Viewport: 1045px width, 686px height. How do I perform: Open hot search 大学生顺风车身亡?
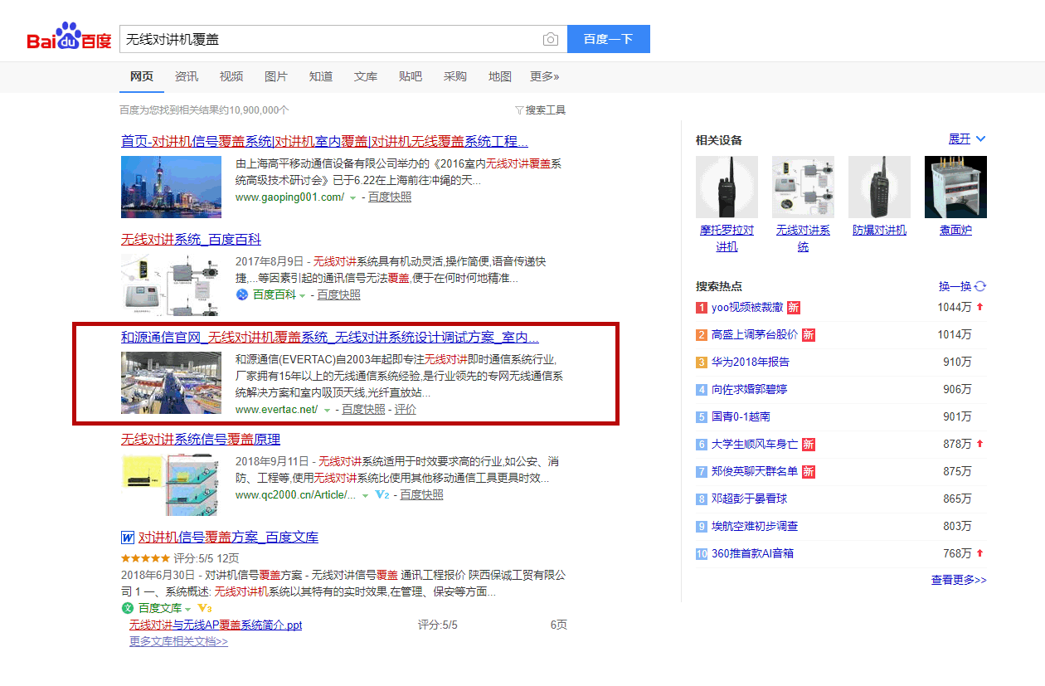755,444
